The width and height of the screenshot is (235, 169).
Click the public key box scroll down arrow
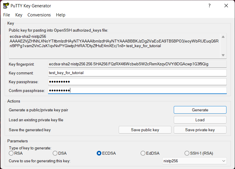(x=223, y=55)
